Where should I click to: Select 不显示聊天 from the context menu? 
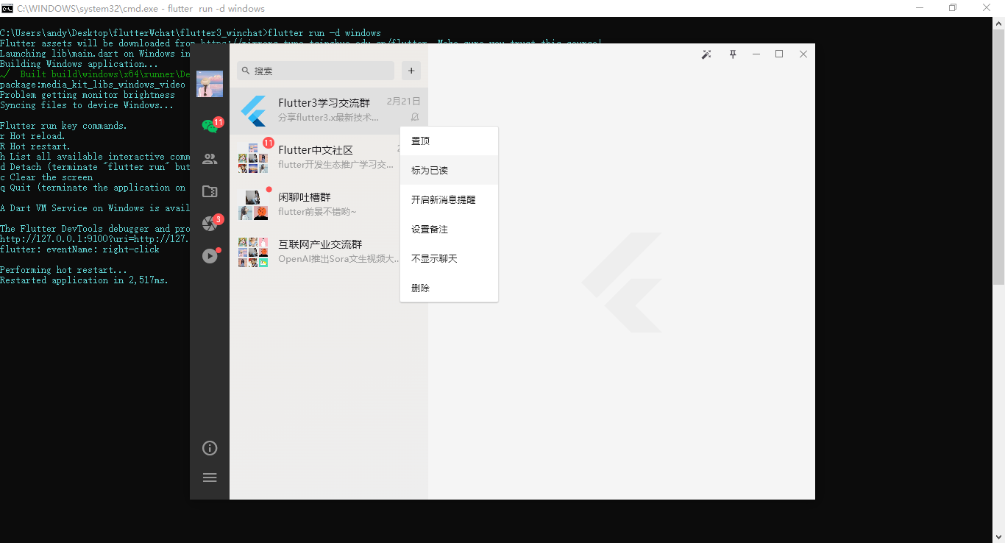tap(449, 259)
